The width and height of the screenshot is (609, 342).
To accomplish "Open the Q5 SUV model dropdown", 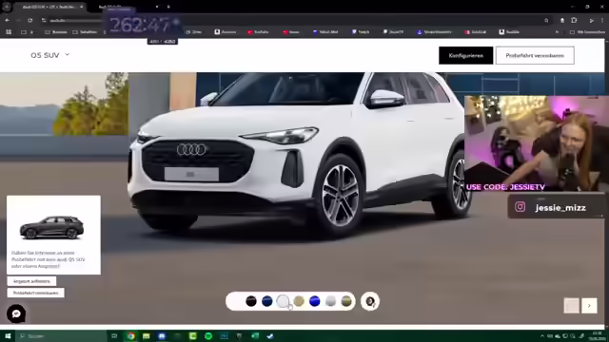I will [x=50, y=55].
